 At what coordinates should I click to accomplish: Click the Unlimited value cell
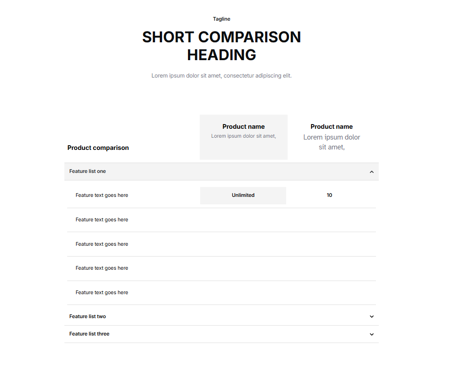pos(243,195)
